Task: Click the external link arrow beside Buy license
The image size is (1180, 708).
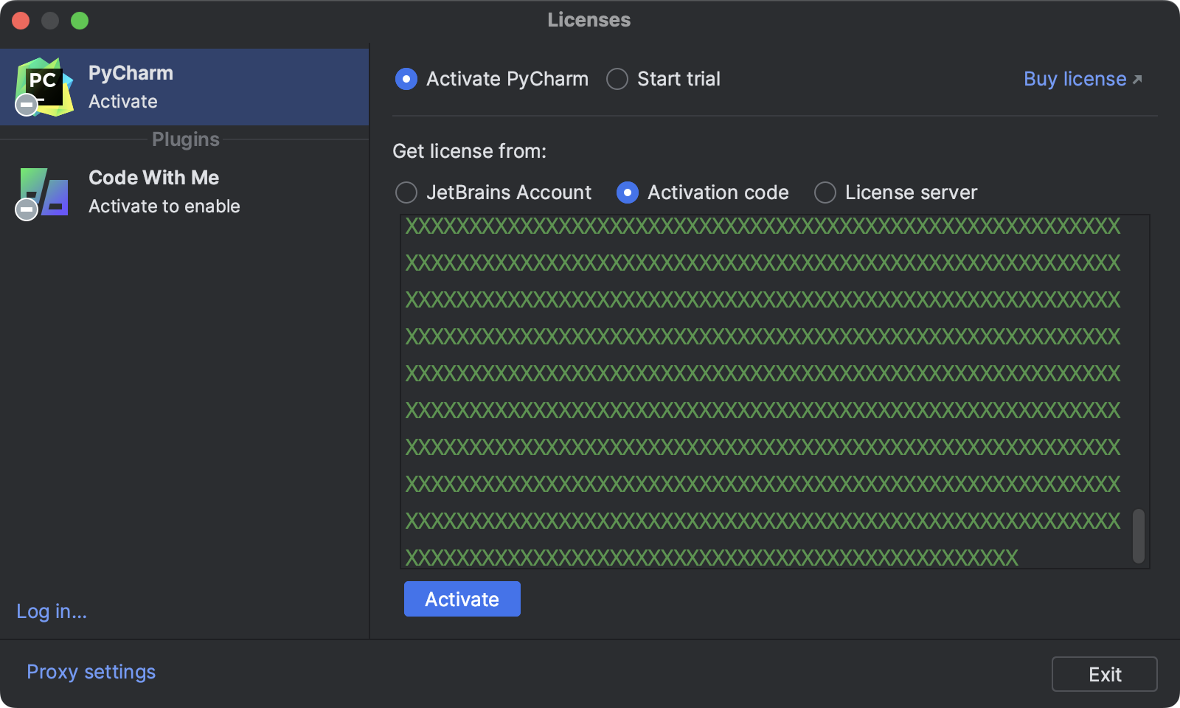Action: 1136,77
